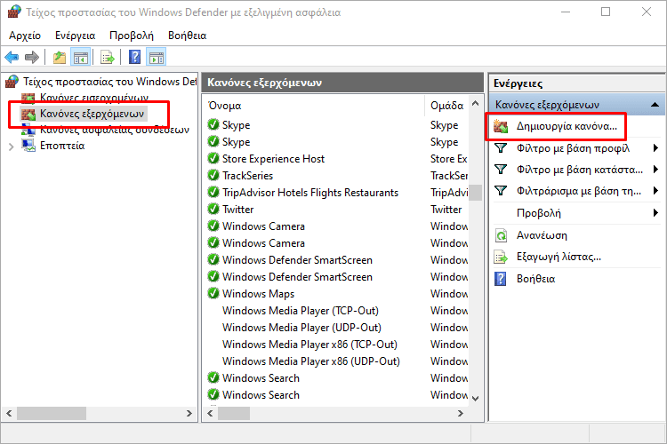
Task: Click the Back arrow toolbar icon
Action: tap(12, 57)
